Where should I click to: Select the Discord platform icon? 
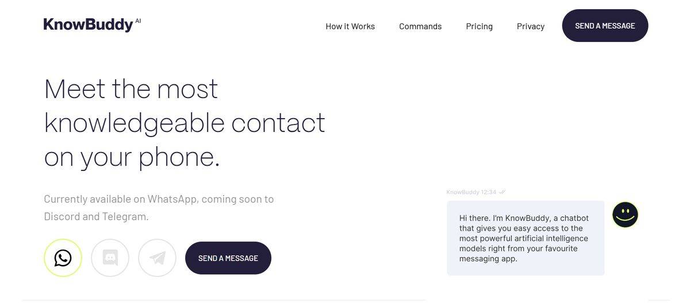pos(110,258)
